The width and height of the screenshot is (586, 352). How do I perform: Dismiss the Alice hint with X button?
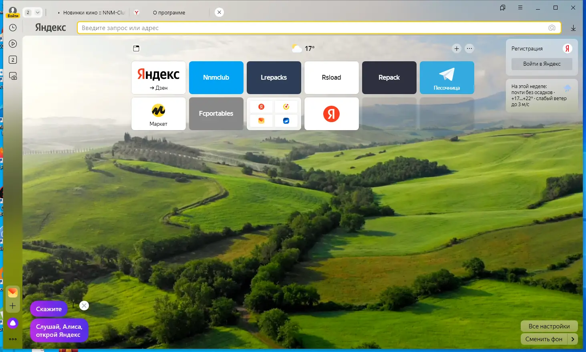click(84, 306)
